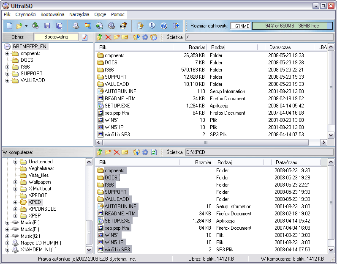
Task: Click the Set Label folder icon in image pane toolbar
Action: coord(153,37)
